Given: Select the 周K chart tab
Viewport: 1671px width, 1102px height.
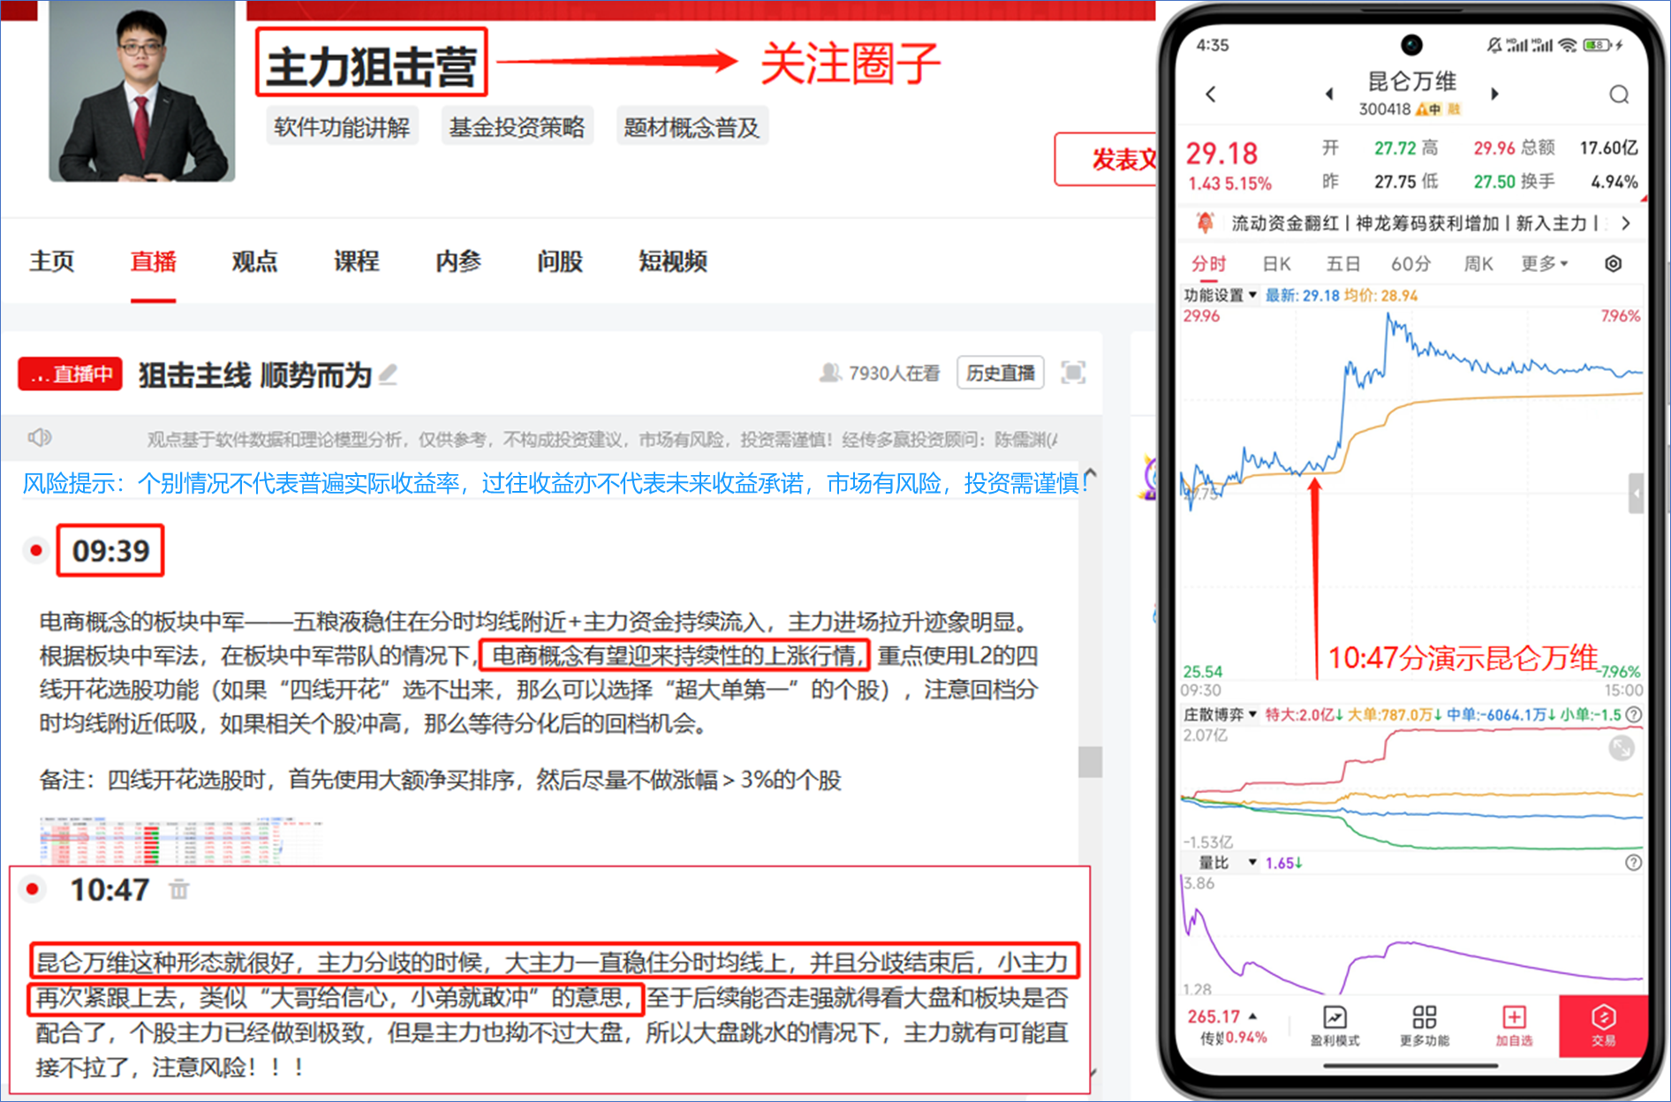Looking at the screenshot, I should (x=1478, y=264).
